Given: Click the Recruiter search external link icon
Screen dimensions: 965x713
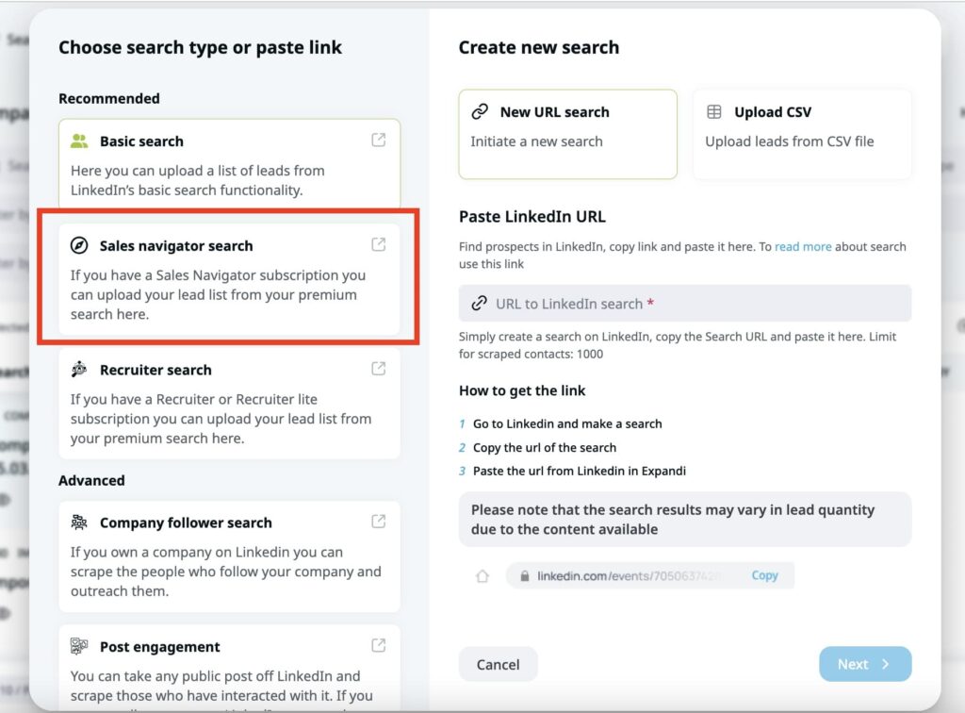Looking at the screenshot, I should pos(379,367).
